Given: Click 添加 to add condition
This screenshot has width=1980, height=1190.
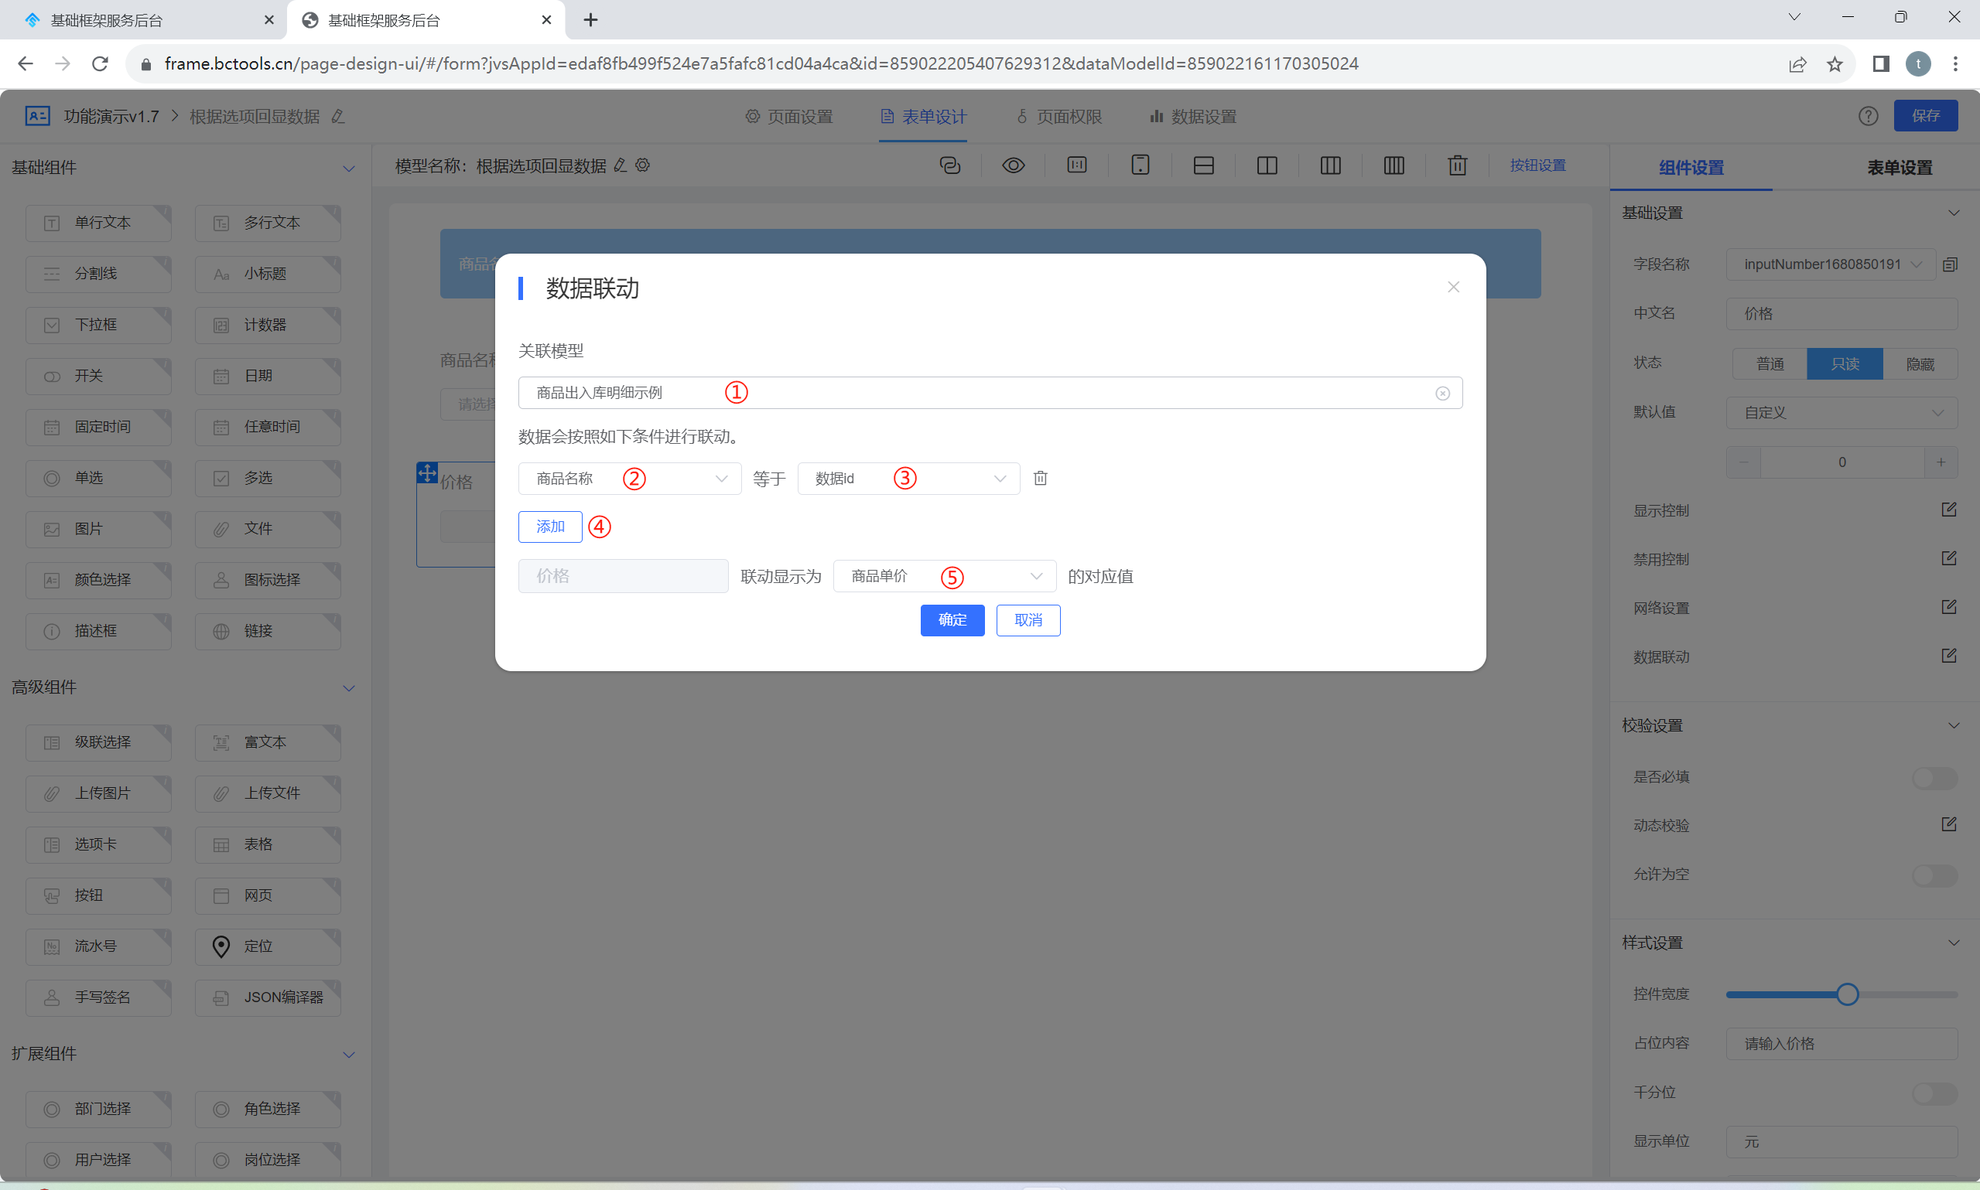Looking at the screenshot, I should point(550,527).
